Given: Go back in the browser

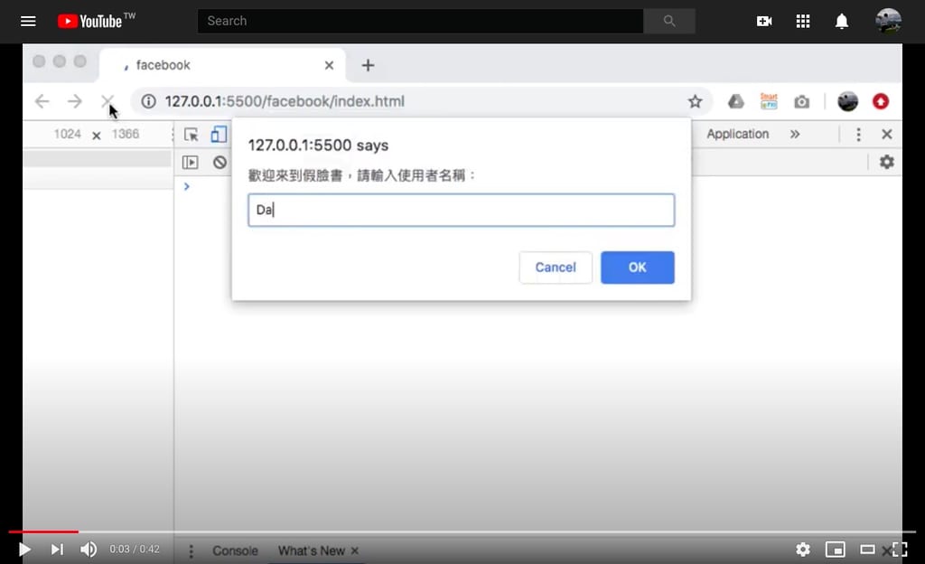Looking at the screenshot, I should [42, 101].
